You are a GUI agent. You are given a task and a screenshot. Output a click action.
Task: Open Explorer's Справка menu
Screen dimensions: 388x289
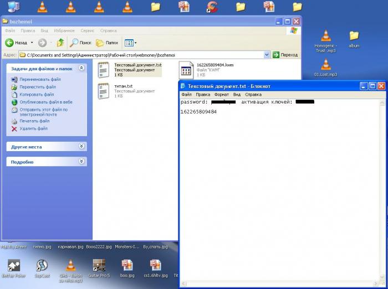point(109,30)
